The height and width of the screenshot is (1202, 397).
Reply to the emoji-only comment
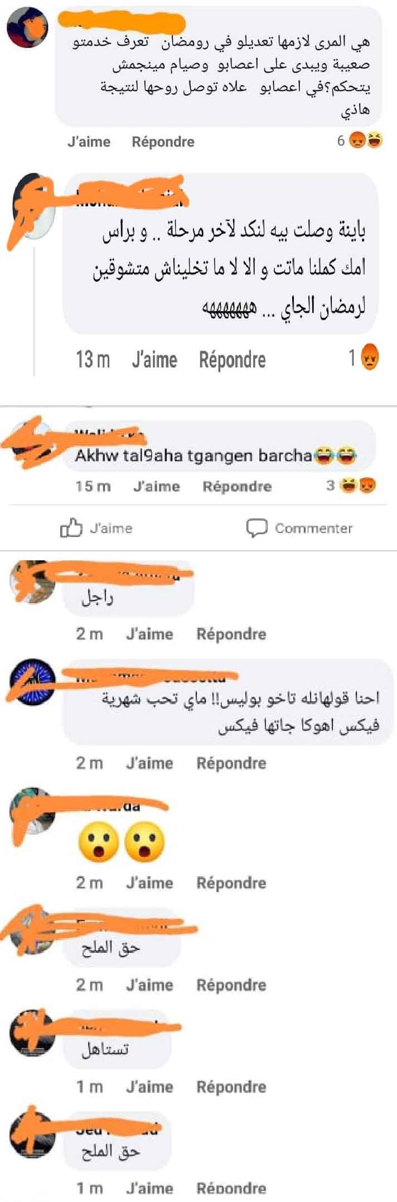pyautogui.click(x=231, y=883)
